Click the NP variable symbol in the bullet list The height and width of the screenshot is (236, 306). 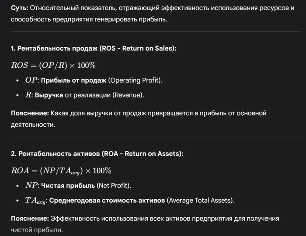point(31,185)
